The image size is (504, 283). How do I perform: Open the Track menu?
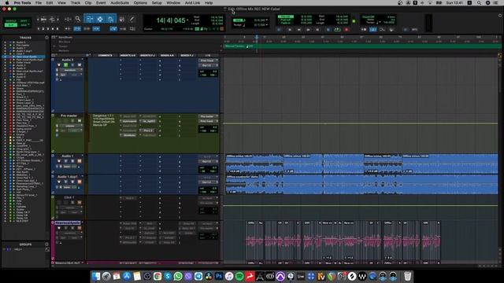pyautogui.click(x=76, y=3)
